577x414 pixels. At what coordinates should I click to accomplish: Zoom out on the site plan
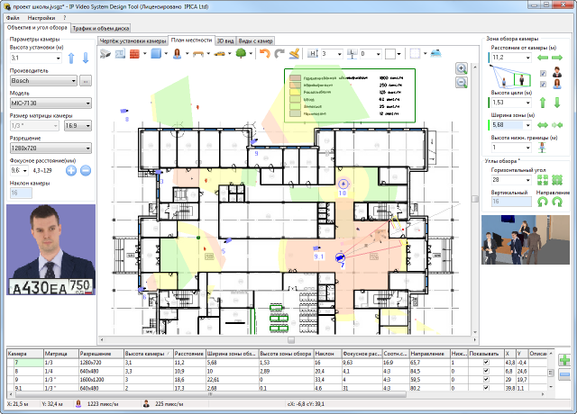[462, 82]
